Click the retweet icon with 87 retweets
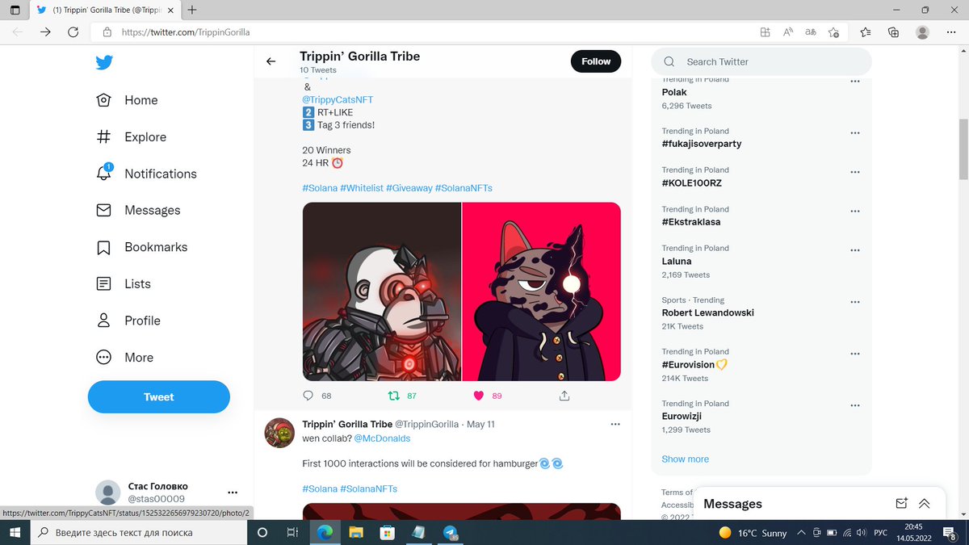 (393, 396)
